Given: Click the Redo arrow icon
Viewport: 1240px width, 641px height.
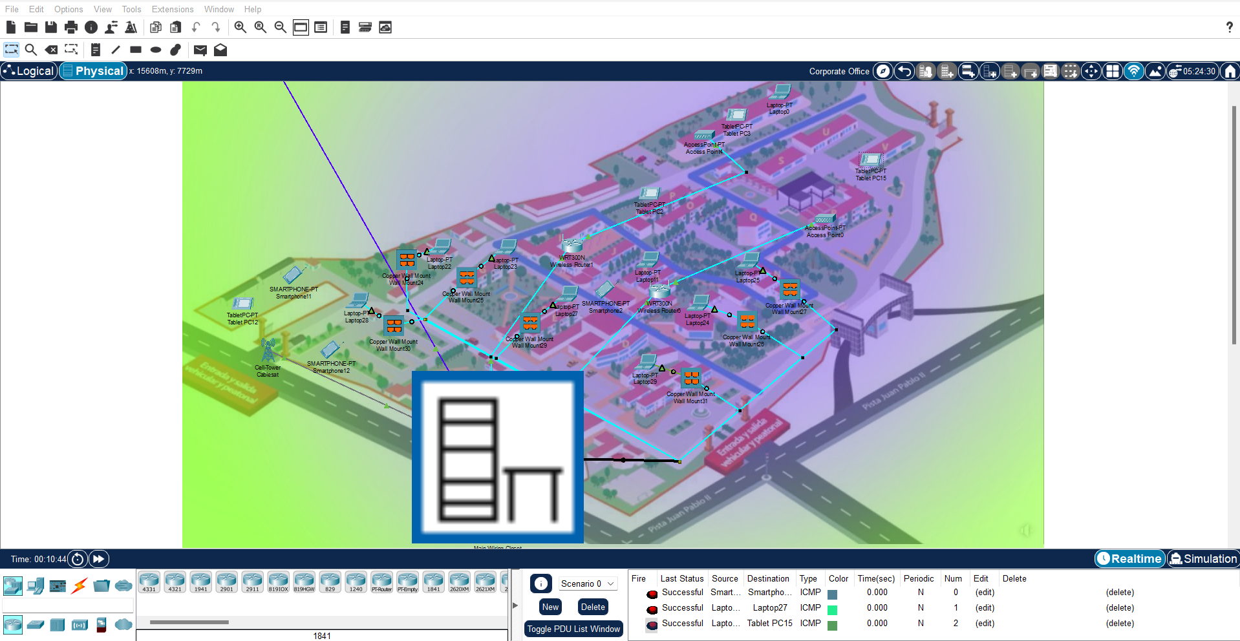Looking at the screenshot, I should [x=216, y=27].
